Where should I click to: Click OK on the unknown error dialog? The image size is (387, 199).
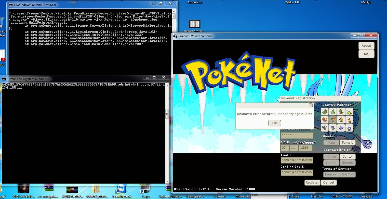275,123
